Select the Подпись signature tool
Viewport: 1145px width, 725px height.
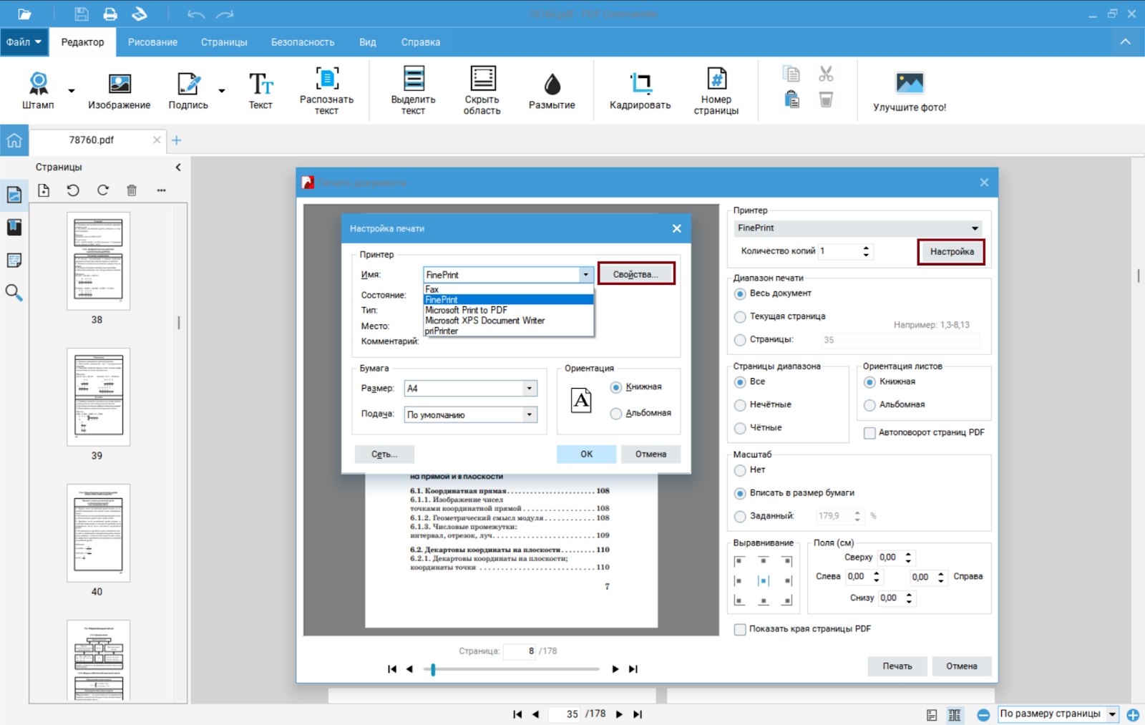(x=188, y=90)
